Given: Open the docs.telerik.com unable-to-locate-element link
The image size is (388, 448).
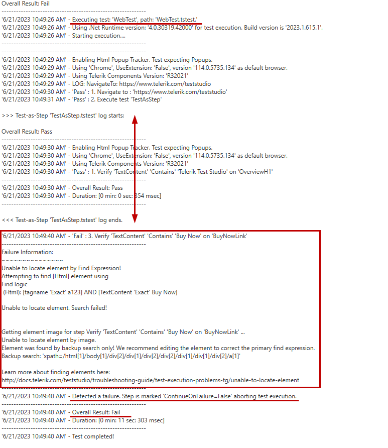Looking at the screenshot, I should [x=151, y=380].
